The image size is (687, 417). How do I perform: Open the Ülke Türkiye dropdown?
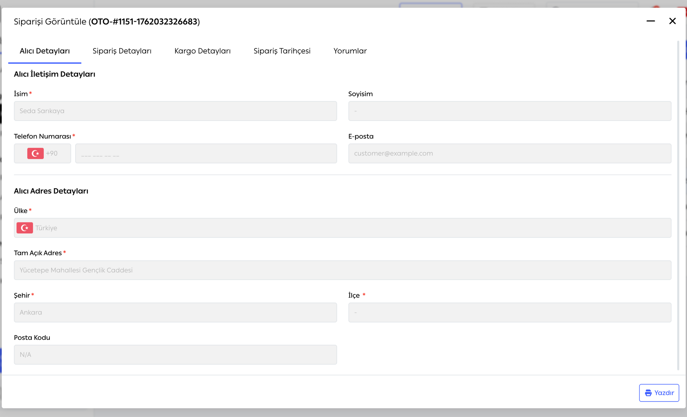342,228
